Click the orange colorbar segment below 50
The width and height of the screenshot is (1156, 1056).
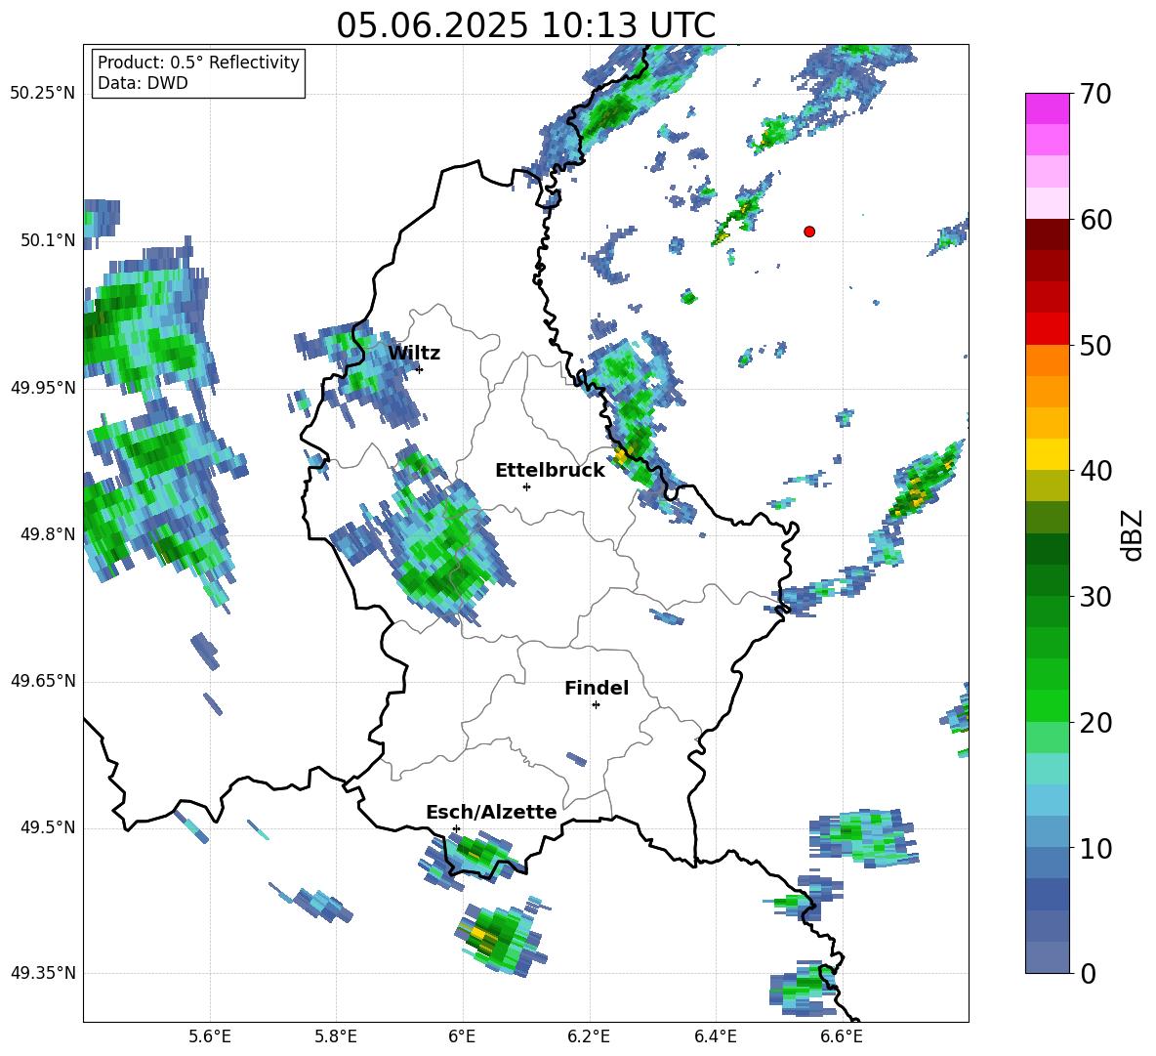coord(1047,360)
